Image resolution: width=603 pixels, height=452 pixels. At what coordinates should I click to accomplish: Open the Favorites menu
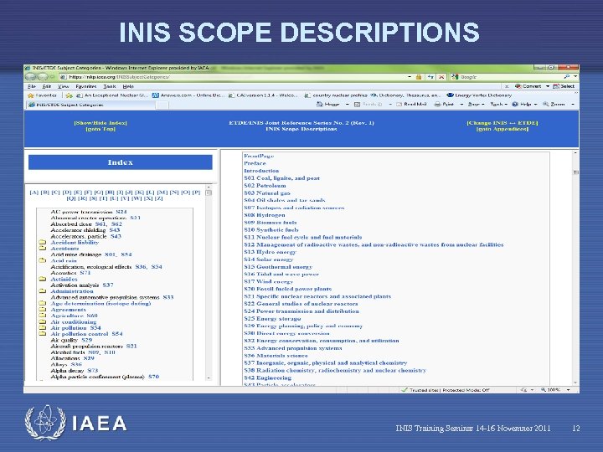tap(85, 86)
